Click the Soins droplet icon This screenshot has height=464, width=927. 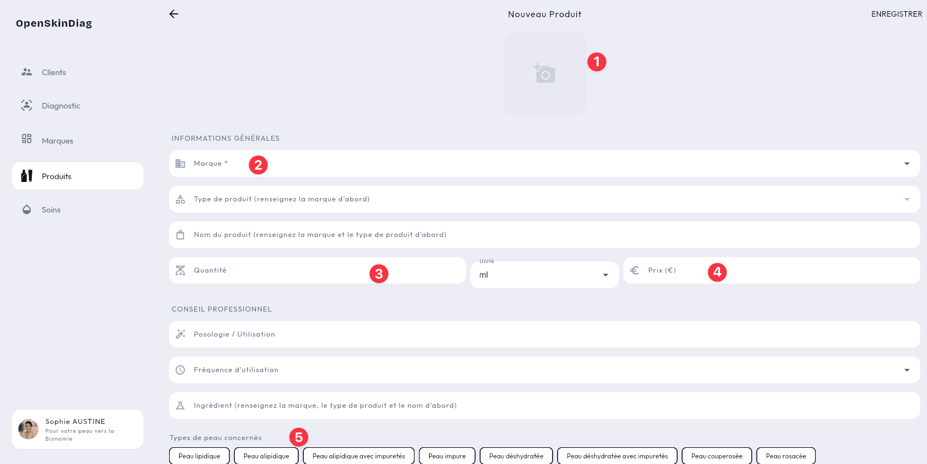[x=27, y=209]
